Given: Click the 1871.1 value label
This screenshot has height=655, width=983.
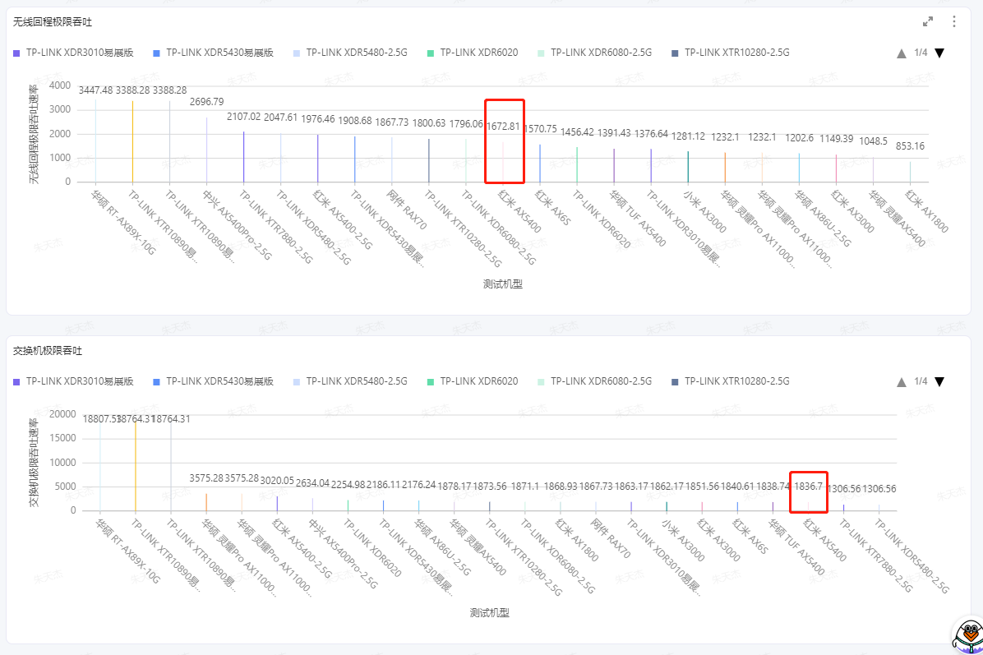Looking at the screenshot, I should point(524,486).
